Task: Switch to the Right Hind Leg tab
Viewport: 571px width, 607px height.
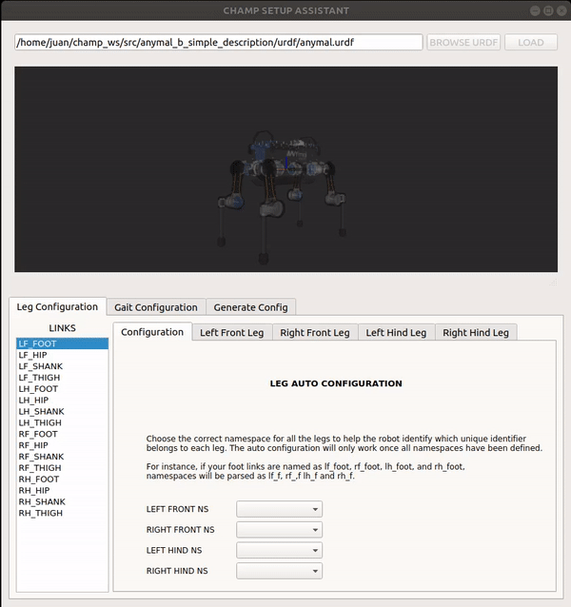Action: tap(476, 333)
